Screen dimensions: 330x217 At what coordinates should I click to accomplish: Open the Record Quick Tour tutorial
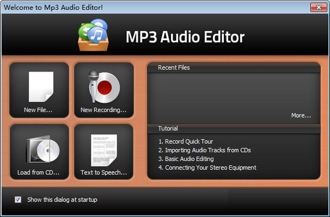pyautogui.click(x=186, y=142)
